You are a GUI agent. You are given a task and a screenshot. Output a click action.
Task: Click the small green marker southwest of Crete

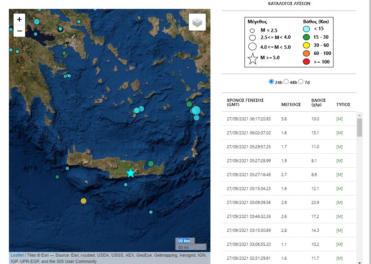click(x=57, y=177)
